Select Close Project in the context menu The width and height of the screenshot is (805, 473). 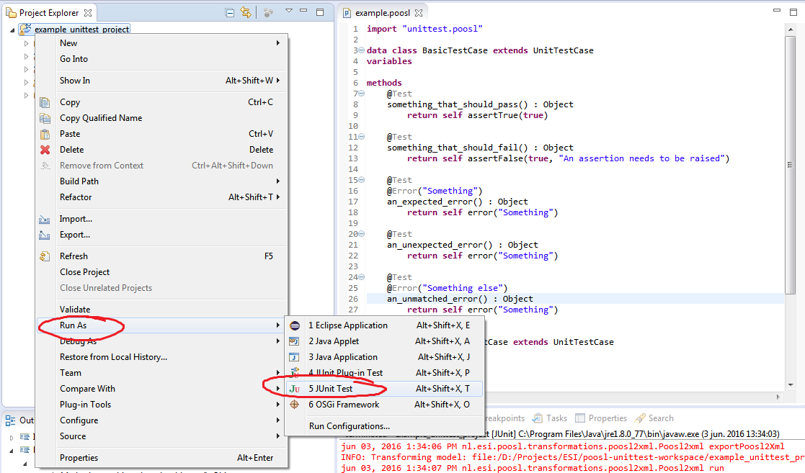(x=161, y=272)
